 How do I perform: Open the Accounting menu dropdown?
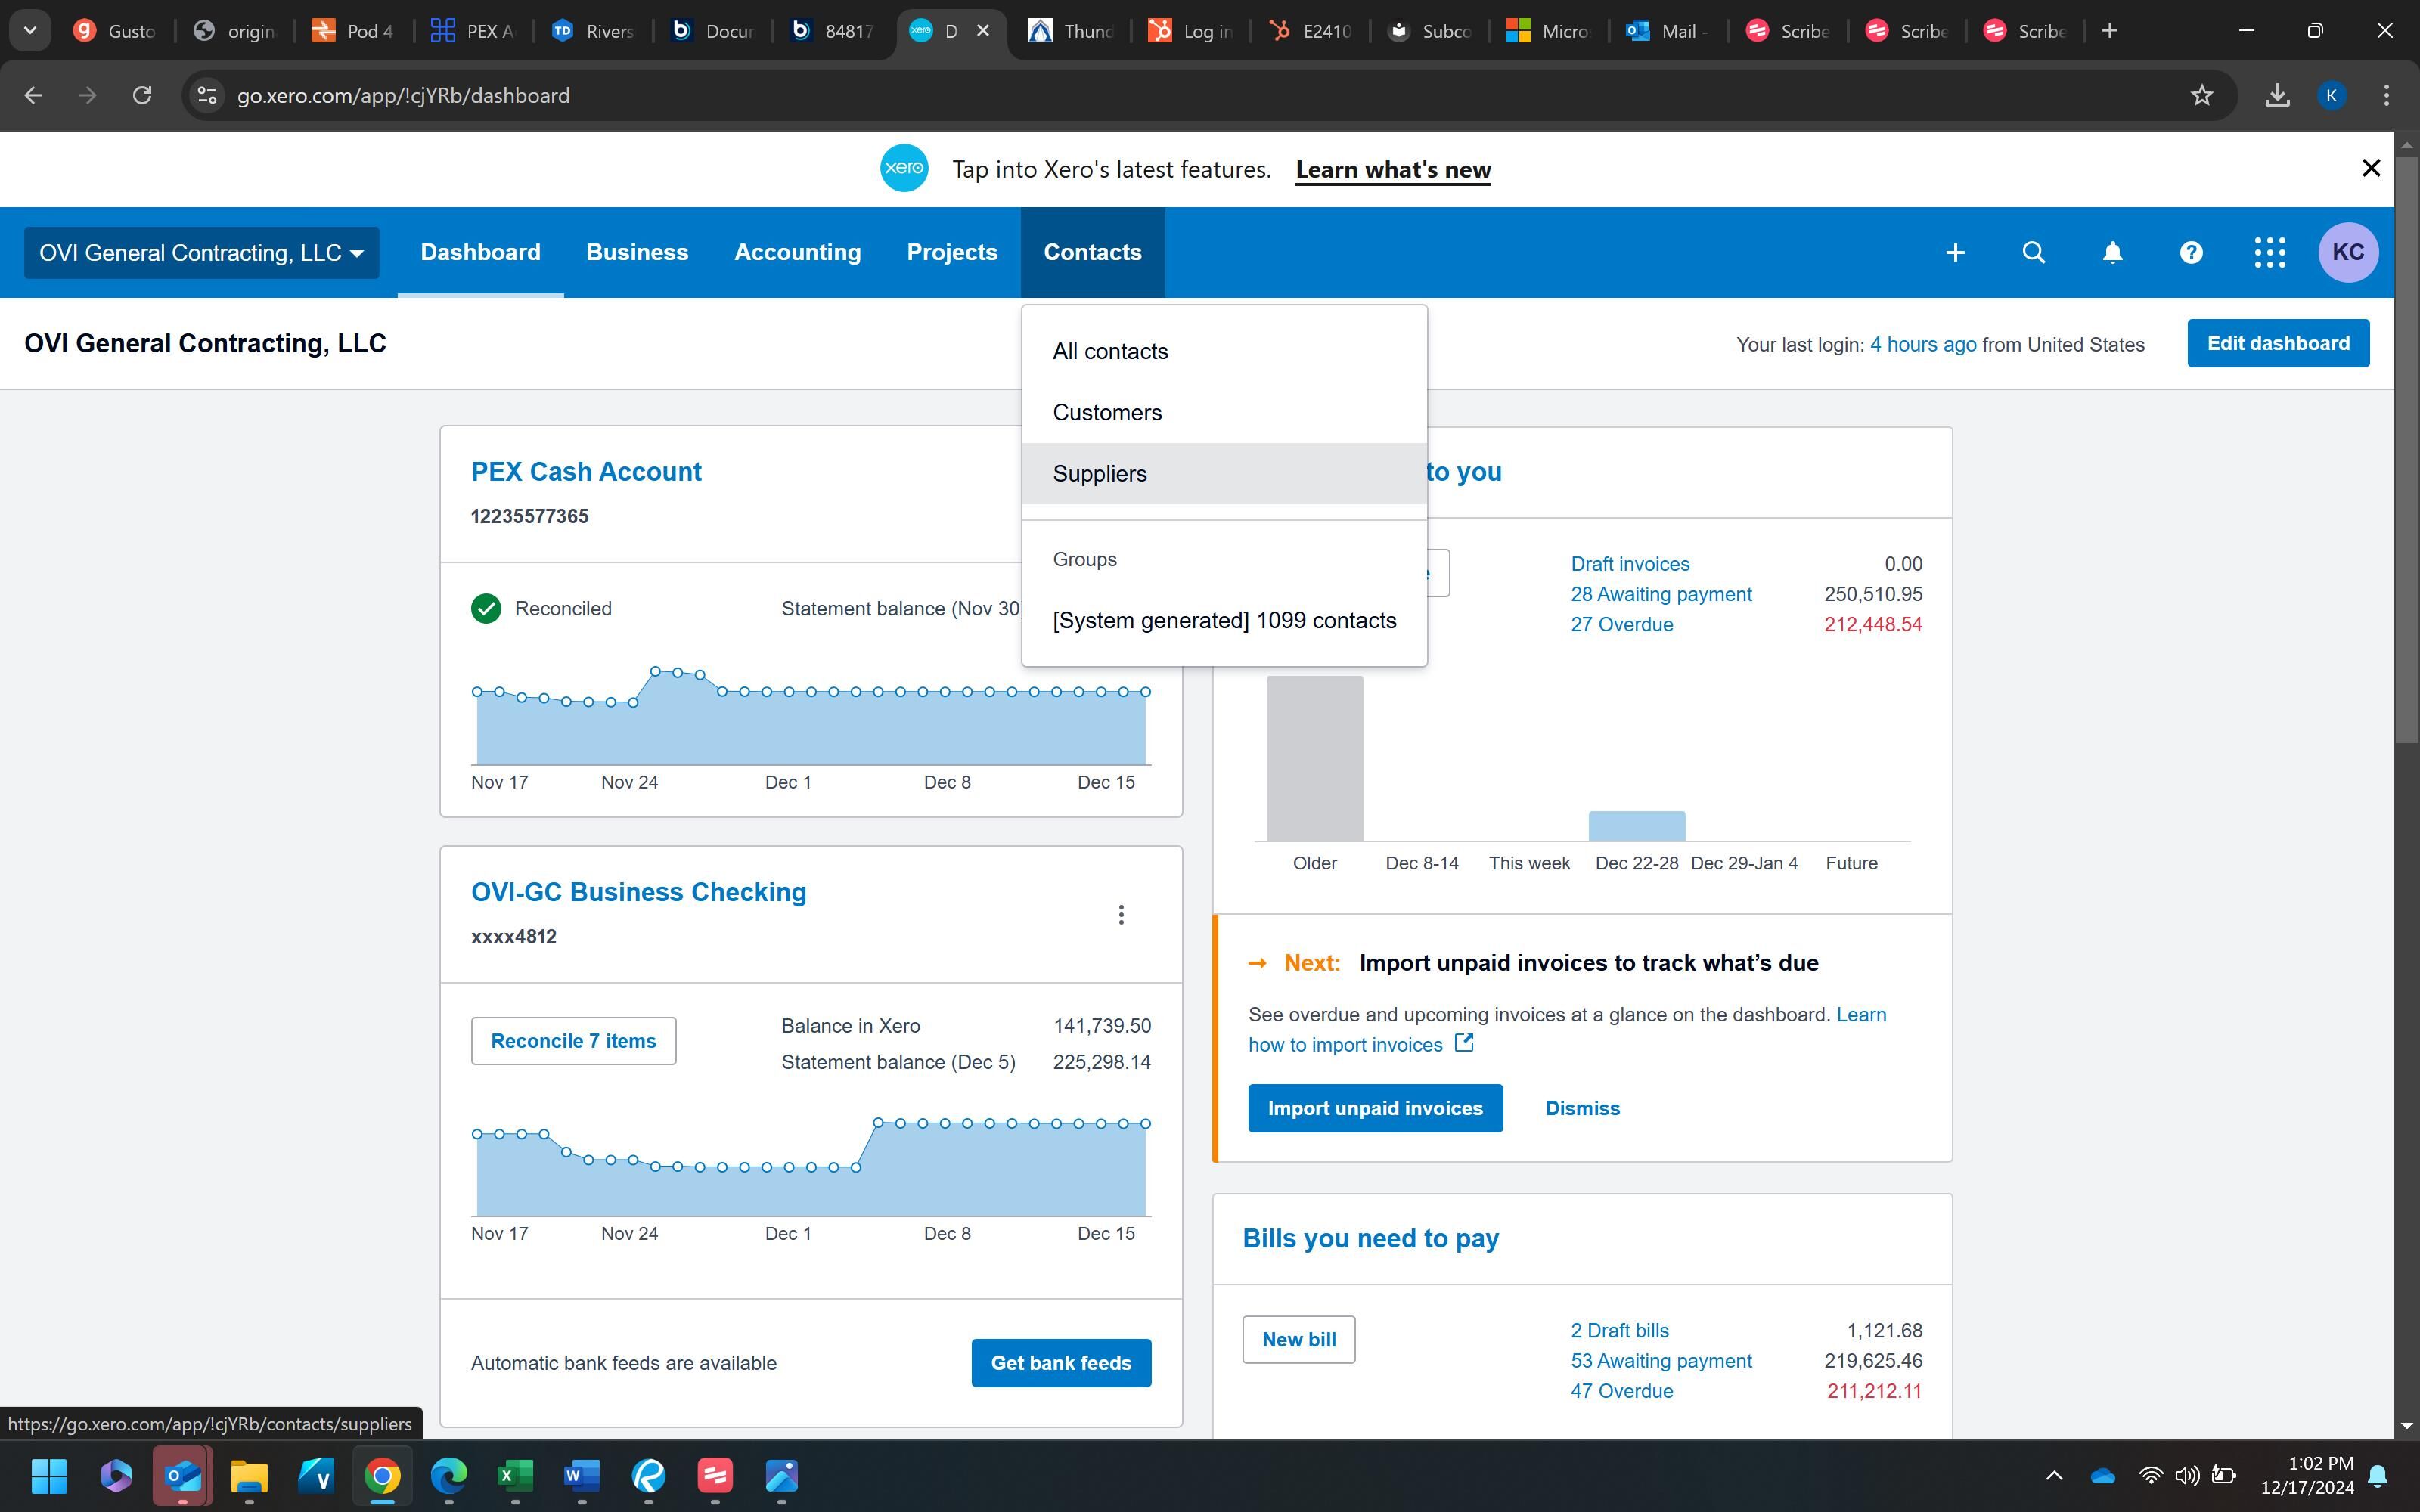click(x=797, y=253)
